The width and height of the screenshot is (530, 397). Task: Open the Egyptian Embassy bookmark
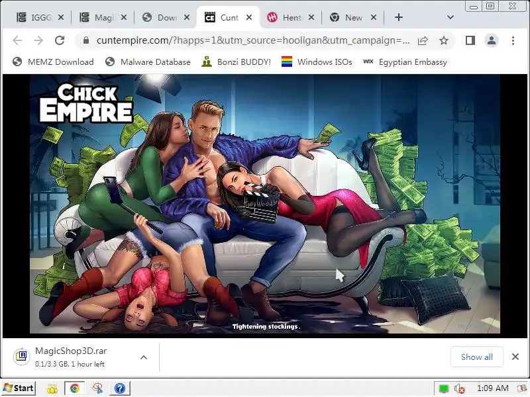(x=405, y=62)
